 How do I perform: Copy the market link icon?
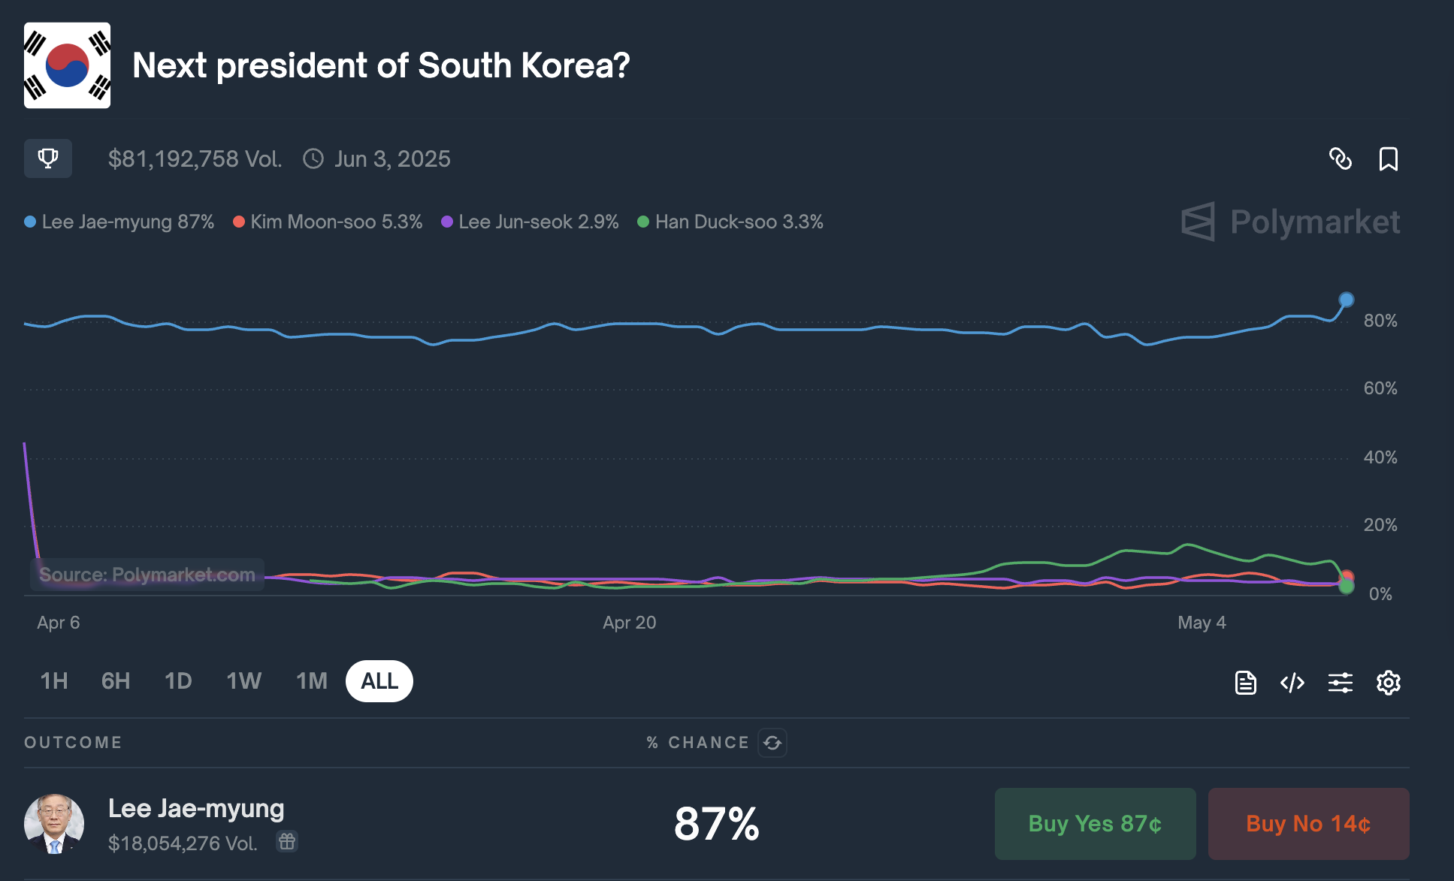pyautogui.click(x=1341, y=158)
